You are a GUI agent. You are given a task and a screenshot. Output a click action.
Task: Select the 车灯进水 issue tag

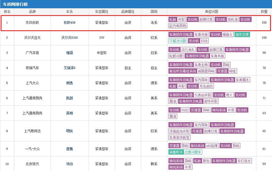click(x=244, y=161)
